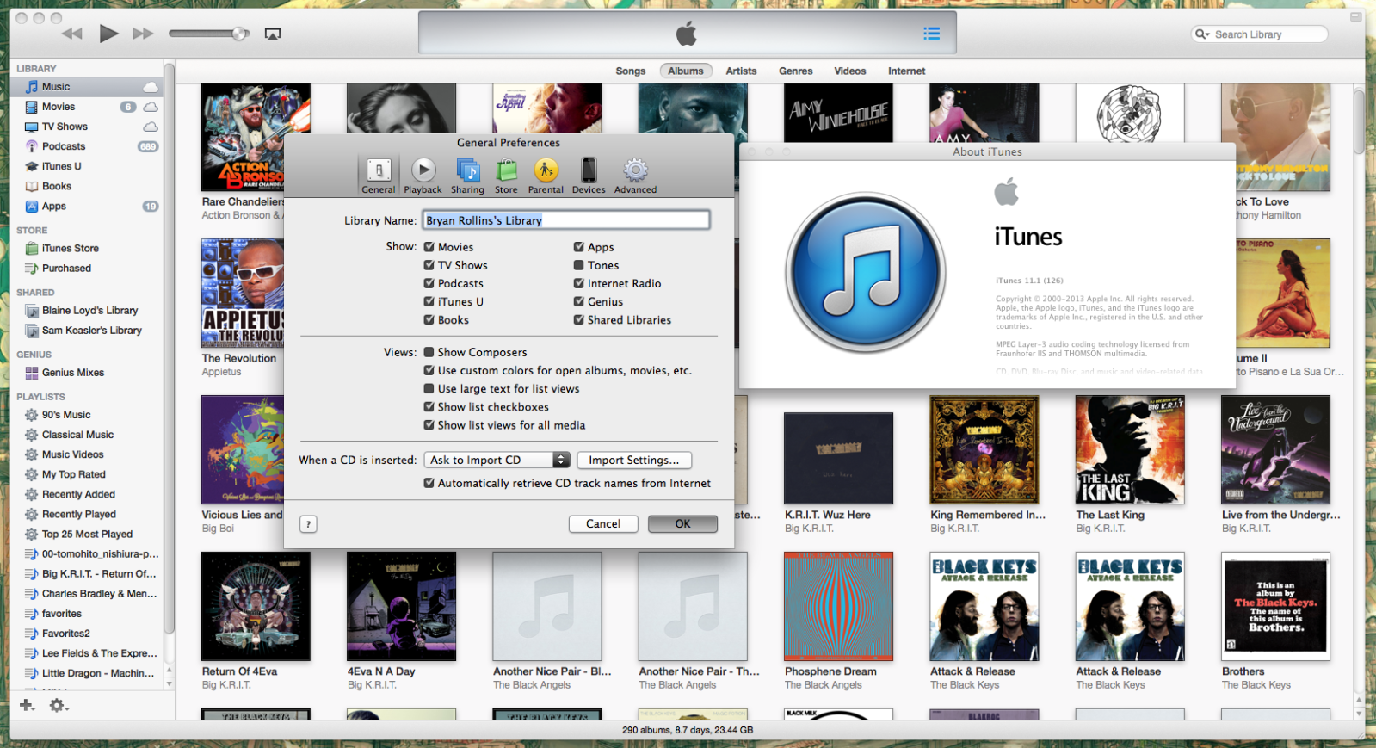Open the 4Eva N A Day album
The height and width of the screenshot is (748, 1376).
click(x=401, y=607)
